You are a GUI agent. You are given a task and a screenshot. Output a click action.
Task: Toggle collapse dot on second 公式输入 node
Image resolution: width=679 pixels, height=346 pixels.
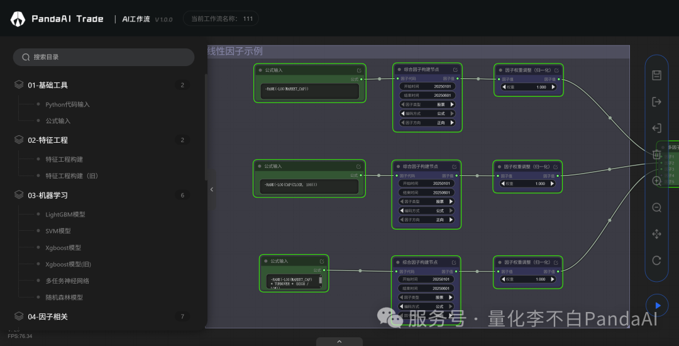pyautogui.click(x=259, y=166)
